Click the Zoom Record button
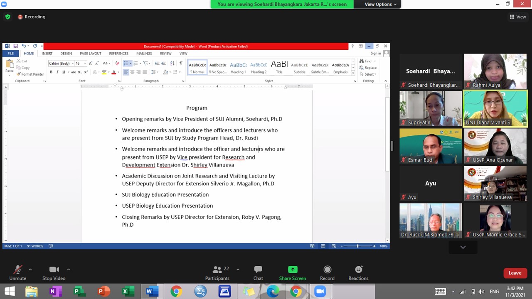The height and width of the screenshot is (299, 532). 327,273
